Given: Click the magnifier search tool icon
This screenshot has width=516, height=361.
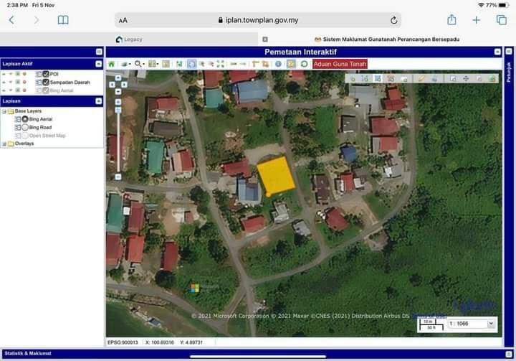Looking at the screenshot, I should (x=138, y=64).
